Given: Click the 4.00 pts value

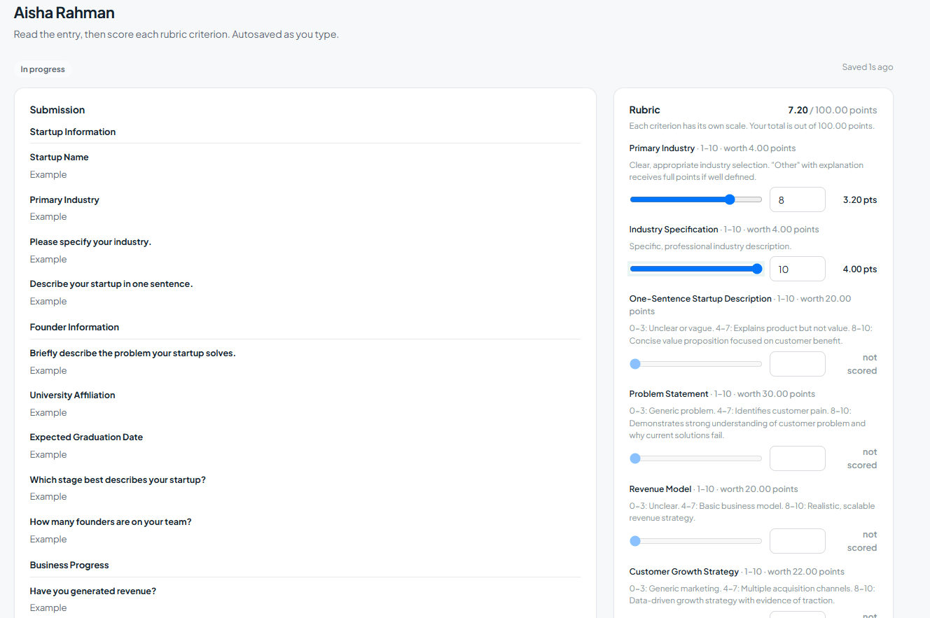Looking at the screenshot, I should click(x=860, y=269).
